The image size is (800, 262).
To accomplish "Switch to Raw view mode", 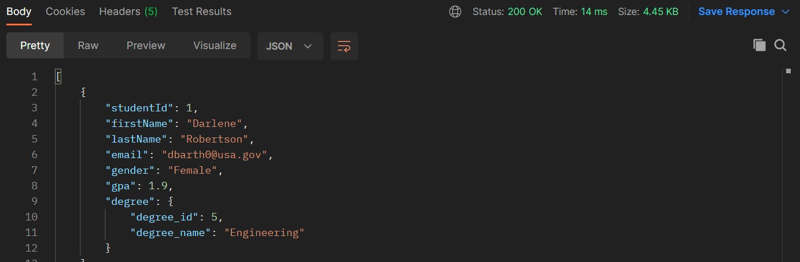I will tap(89, 46).
